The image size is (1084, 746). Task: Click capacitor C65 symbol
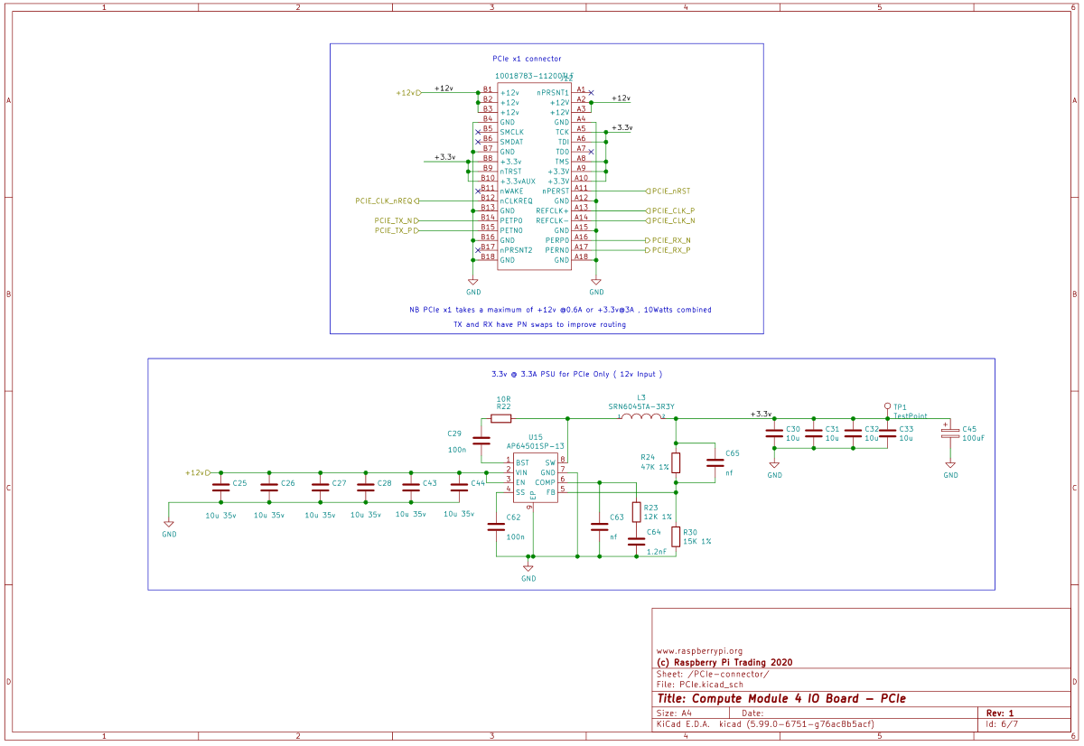point(715,462)
